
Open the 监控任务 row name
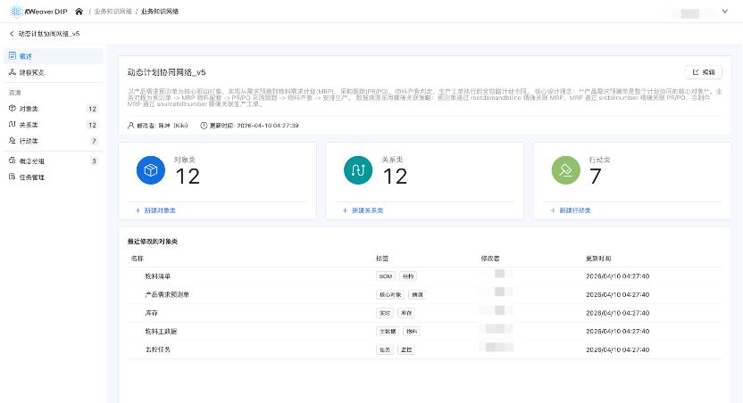click(158, 350)
